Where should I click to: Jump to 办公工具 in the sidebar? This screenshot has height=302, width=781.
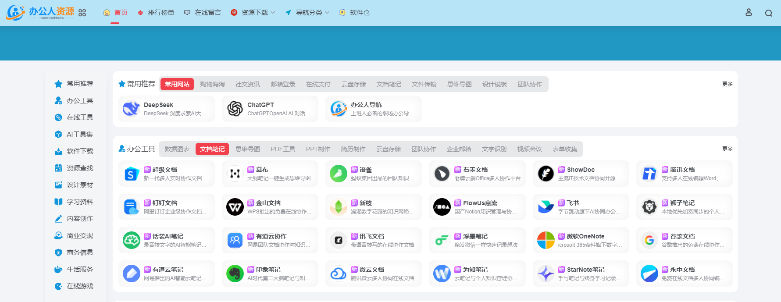click(x=74, y=100)
